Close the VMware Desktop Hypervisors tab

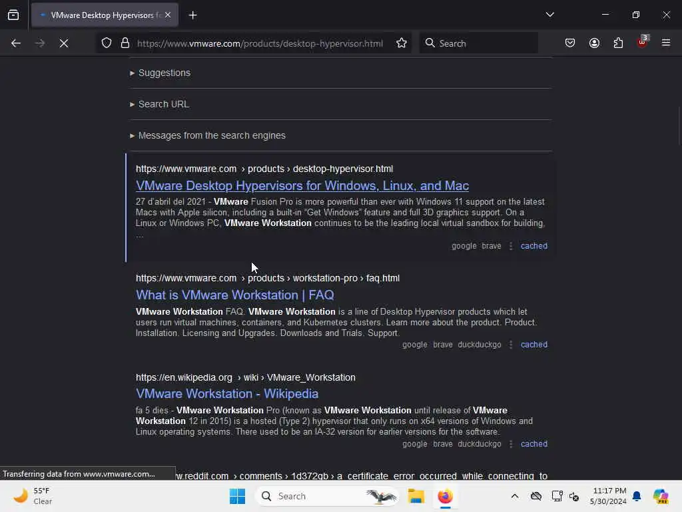(168, 15)
